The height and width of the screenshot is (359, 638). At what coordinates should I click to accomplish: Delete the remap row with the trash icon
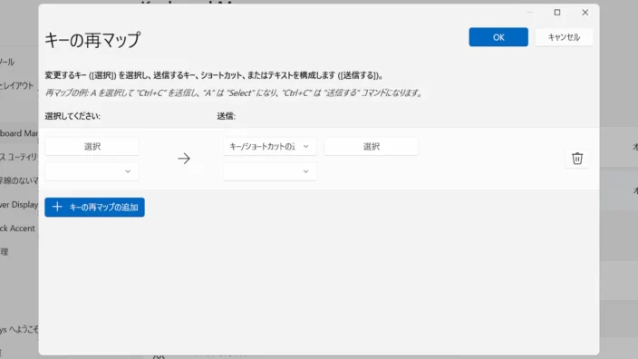577,159
